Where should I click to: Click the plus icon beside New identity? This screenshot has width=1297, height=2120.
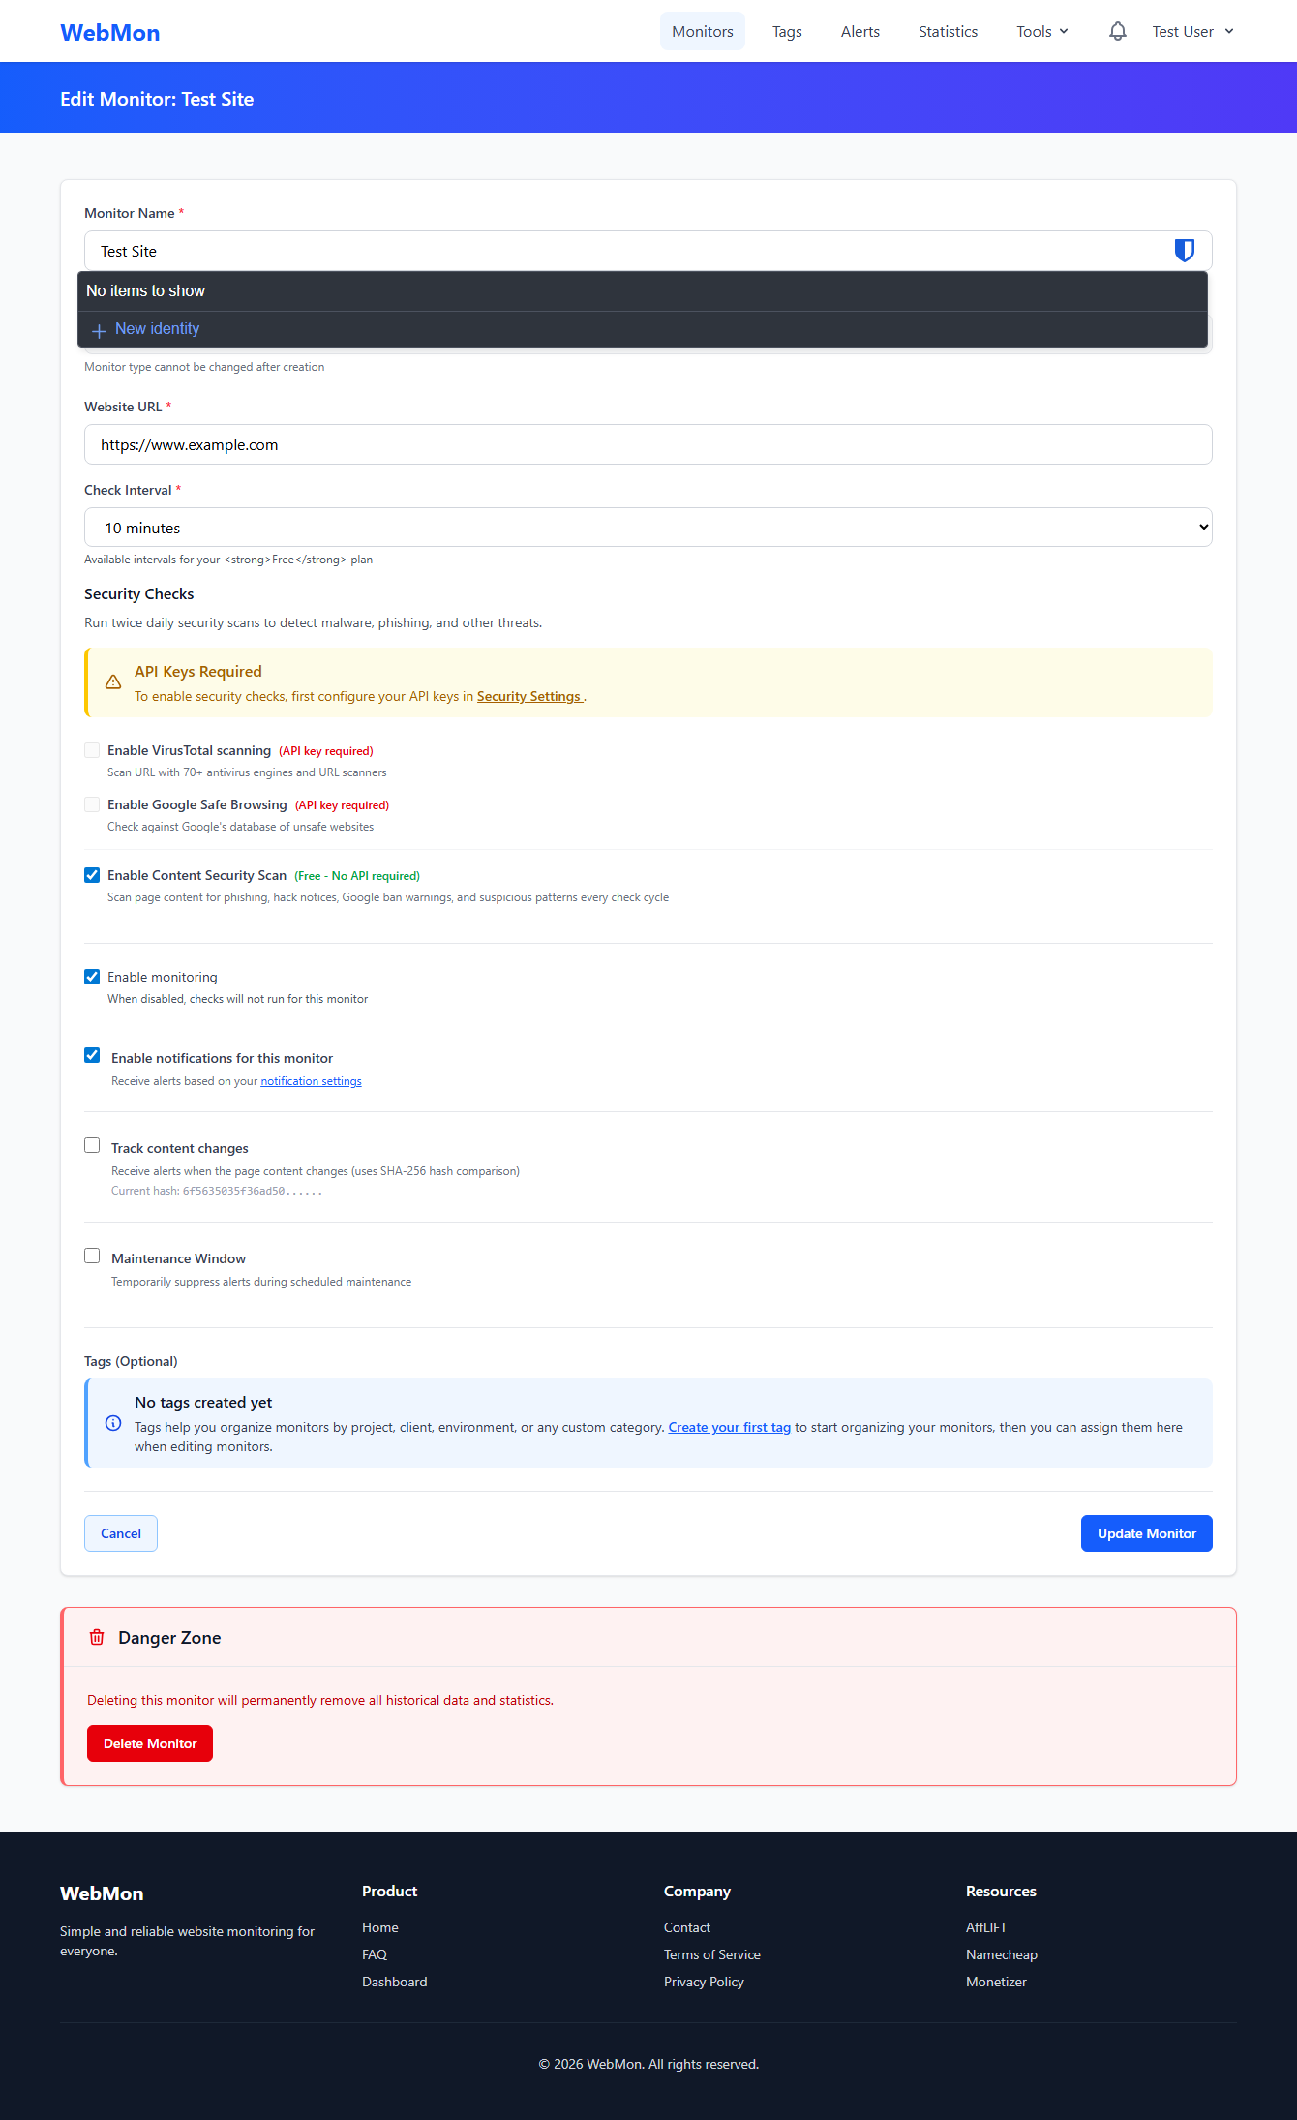click(99, 330)
